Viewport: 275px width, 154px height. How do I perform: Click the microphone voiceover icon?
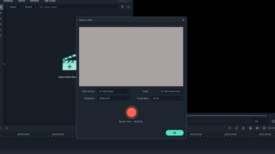(x=243, y=128)
